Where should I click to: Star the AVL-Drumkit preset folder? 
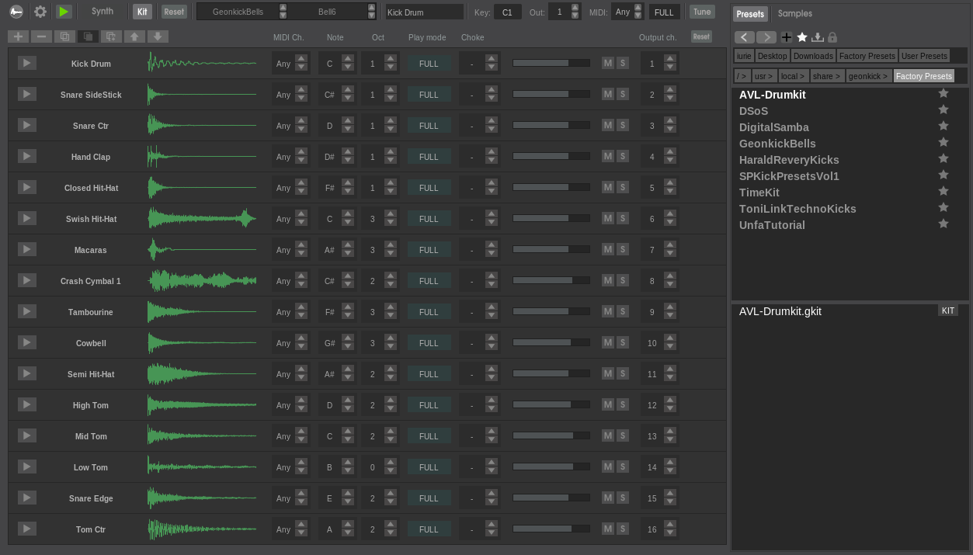click(943, 93)
